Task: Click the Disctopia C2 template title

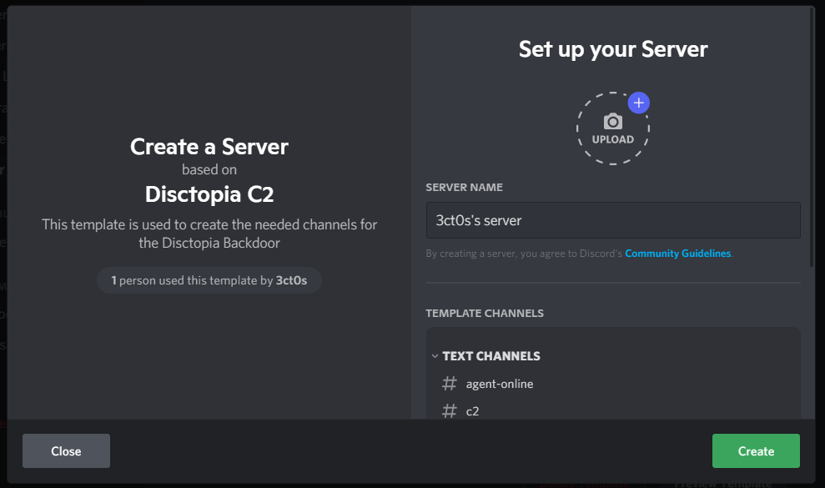Action: coord(209,194)
